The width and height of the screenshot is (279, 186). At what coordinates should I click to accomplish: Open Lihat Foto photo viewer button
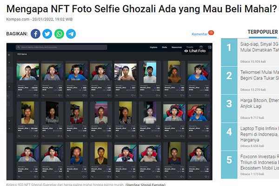click(195, 51)
